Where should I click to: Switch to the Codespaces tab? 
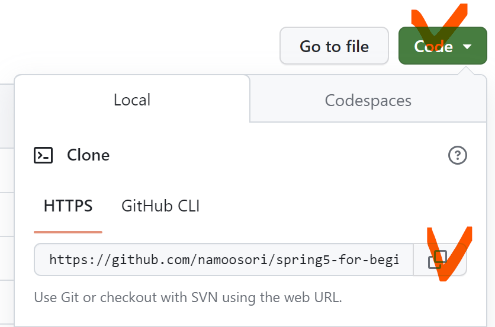point(368,101)
